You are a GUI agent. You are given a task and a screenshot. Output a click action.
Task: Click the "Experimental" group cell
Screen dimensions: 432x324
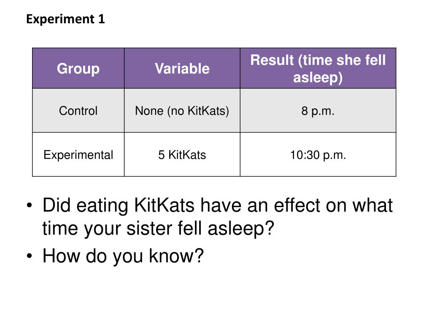click(78, 155)
